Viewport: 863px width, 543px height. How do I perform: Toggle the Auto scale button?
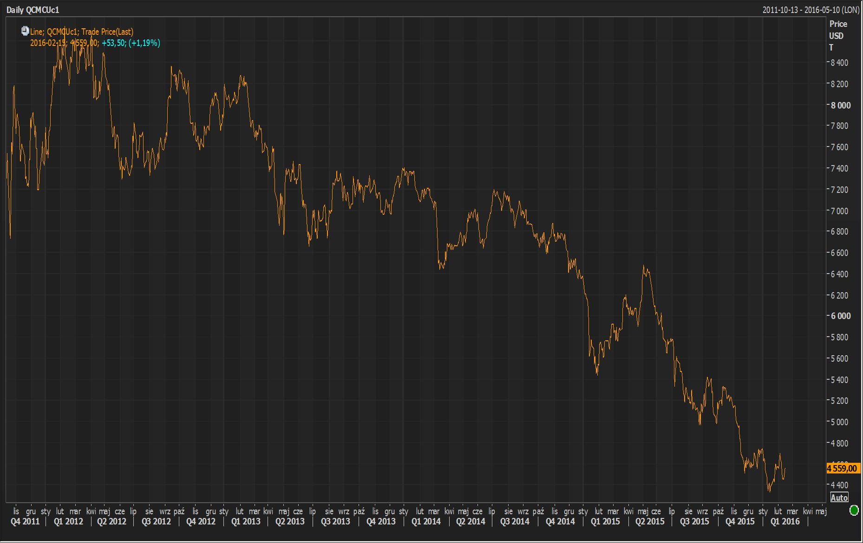[x=839, y=498]
